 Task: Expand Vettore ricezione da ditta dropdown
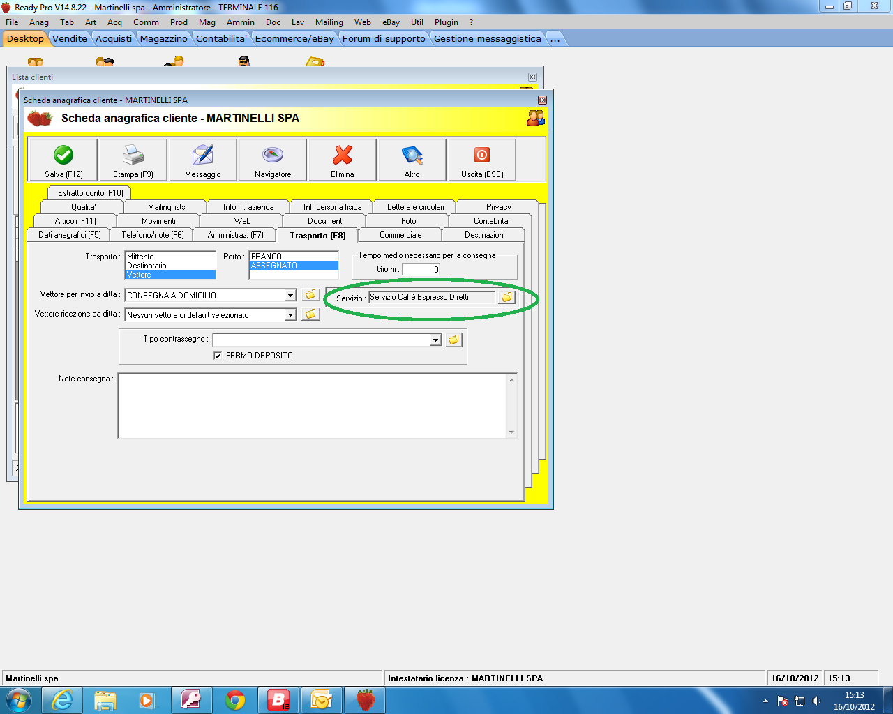click(290, 315)
